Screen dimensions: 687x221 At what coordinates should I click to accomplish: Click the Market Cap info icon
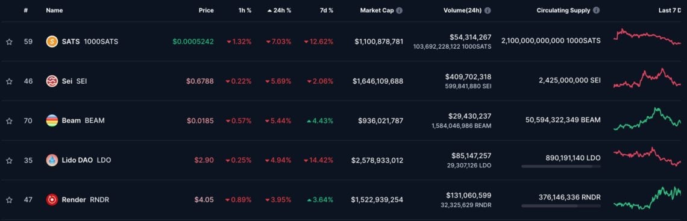399,10
